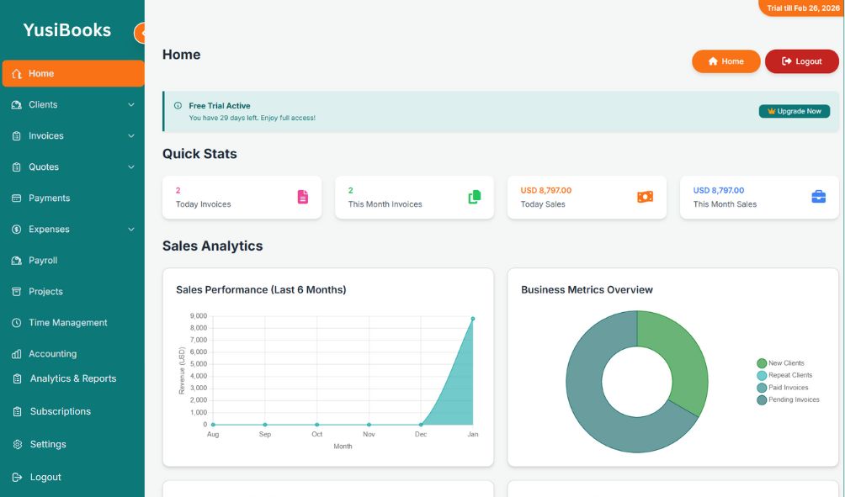Image resolution: width=845 pixels, height=497 pixels.
Task: Select the Accounting chart icon
Action: tap(19, 353)
